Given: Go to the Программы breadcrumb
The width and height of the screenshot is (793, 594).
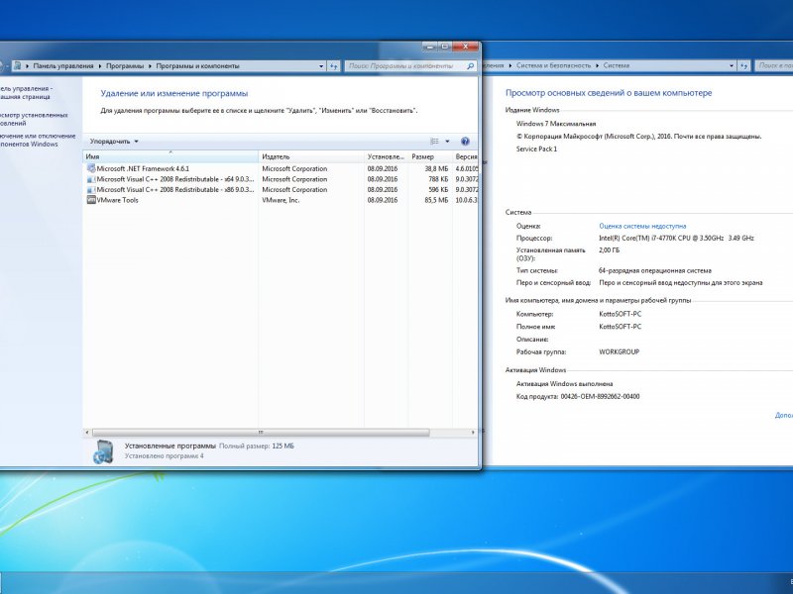Looking at the screenshot, I should 125,66.
